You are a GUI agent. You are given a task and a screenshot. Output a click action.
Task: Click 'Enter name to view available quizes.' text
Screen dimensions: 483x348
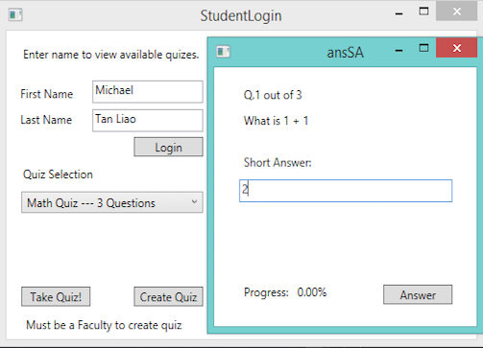[111, 55]
